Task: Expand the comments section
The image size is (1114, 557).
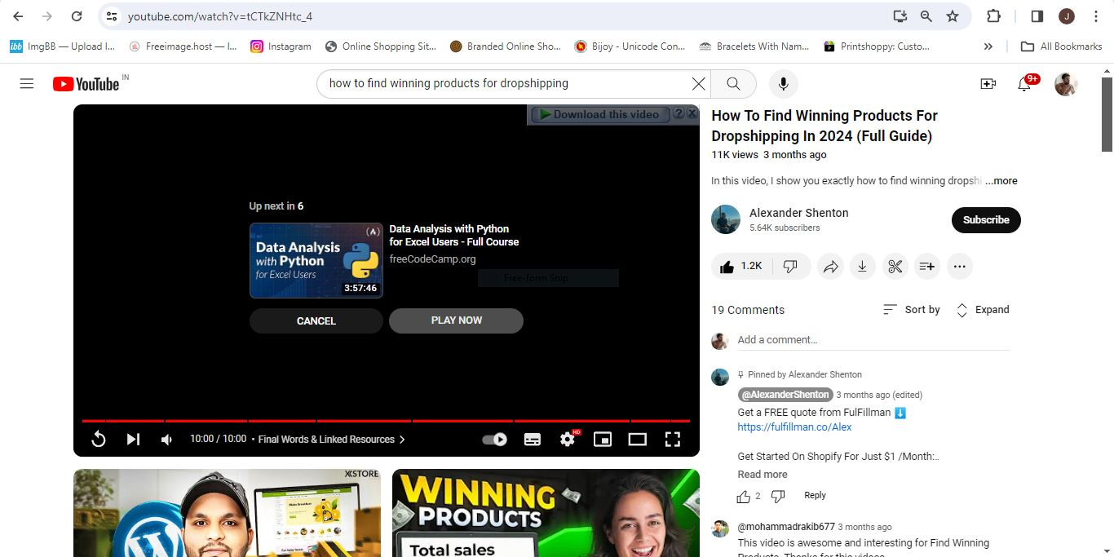Action: pos(982,310)
